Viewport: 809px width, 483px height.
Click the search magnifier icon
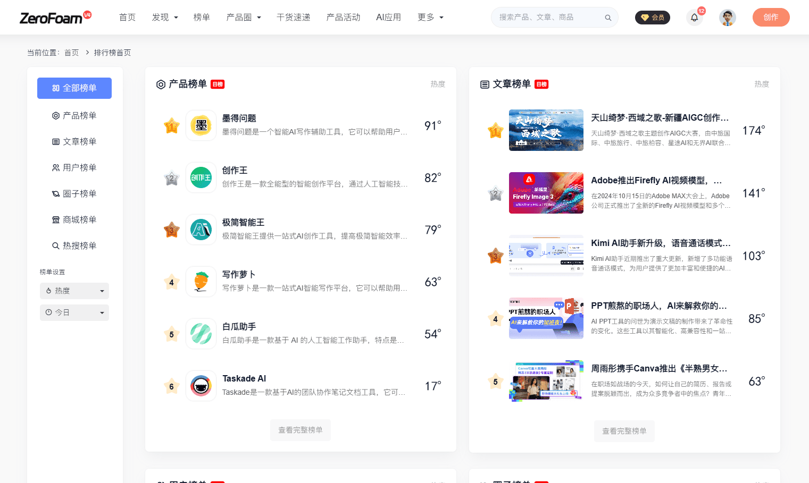pos(608,18)
